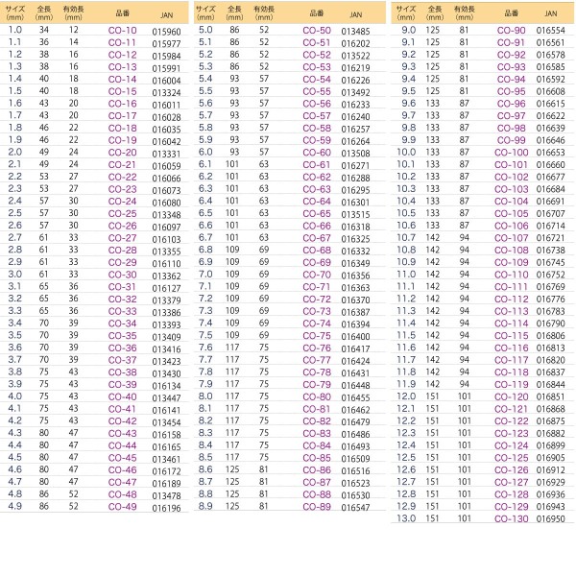Click product code CO-49

tap(122, 507)
